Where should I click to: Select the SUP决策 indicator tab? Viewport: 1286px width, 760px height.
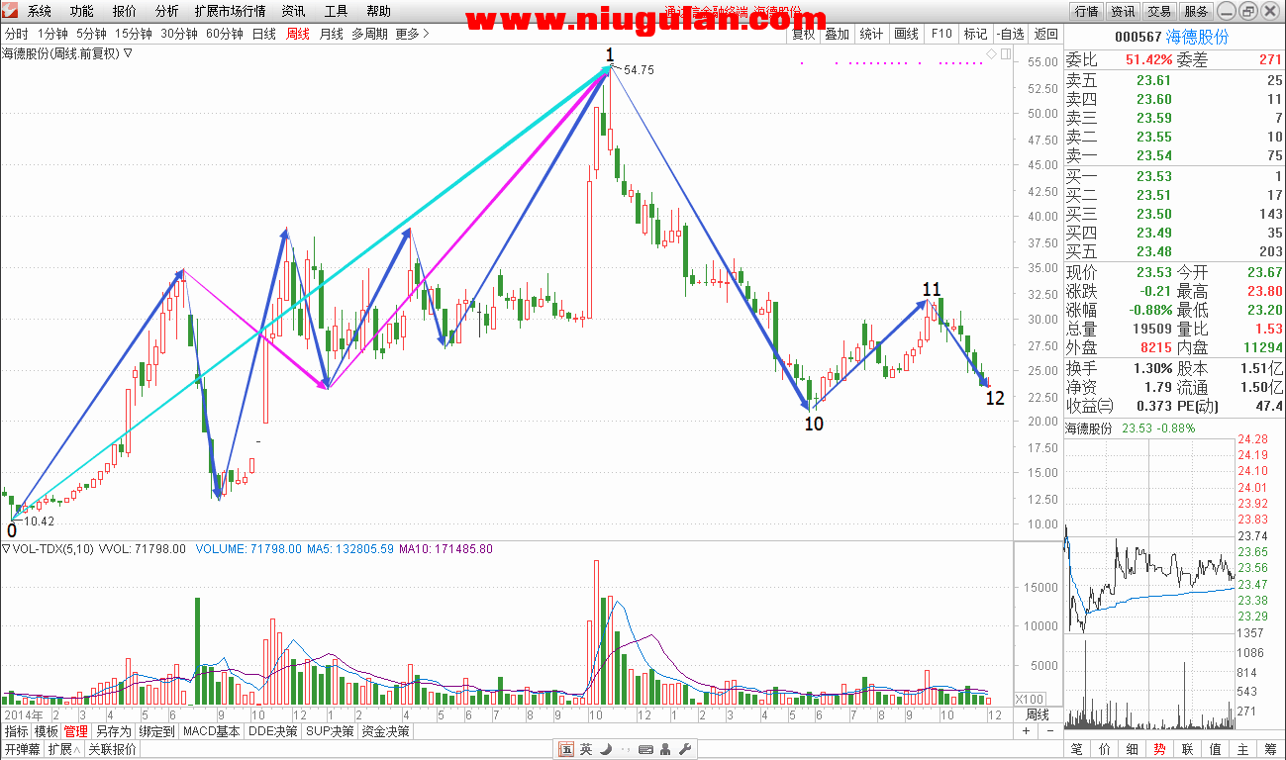tap(330, 732)
